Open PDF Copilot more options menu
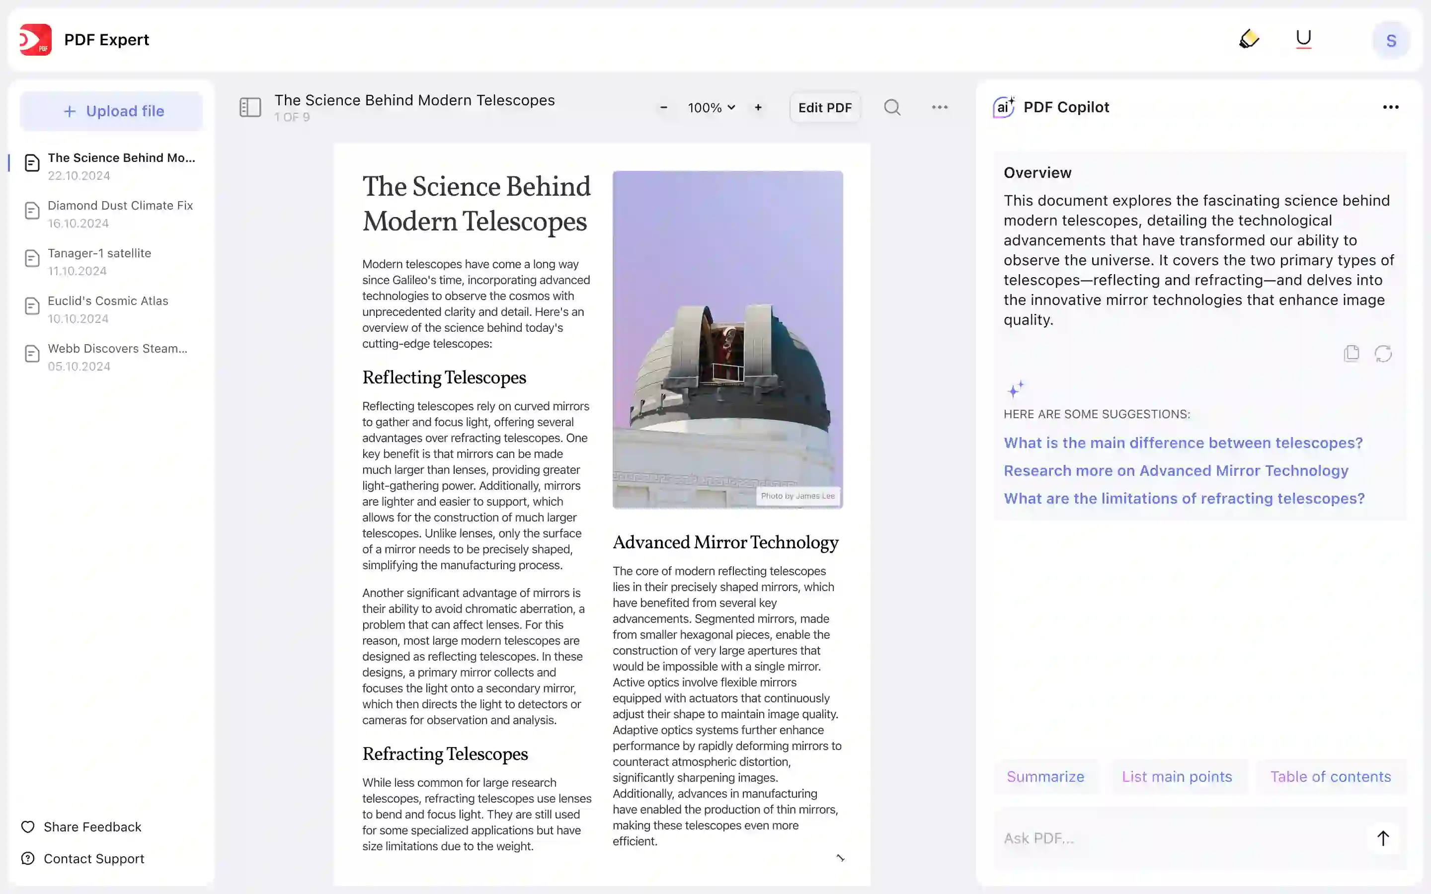1431x894 pixels. point(1390,107)
